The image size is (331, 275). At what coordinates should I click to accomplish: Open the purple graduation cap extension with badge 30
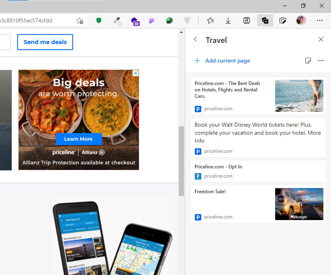coord(135,21)
